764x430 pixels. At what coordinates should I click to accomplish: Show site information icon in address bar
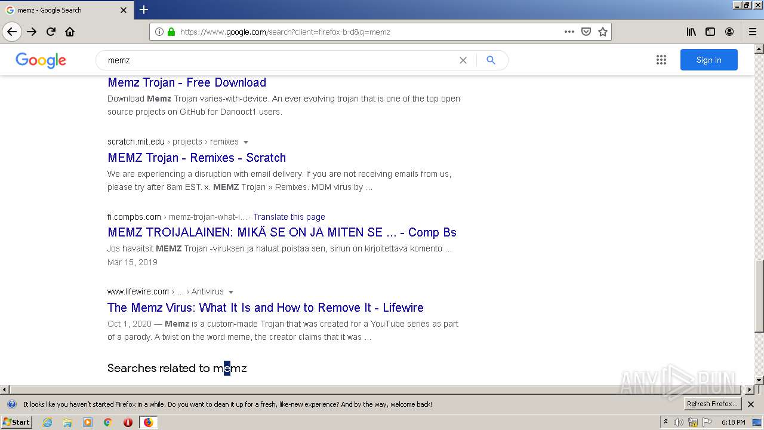coord(159,32)
